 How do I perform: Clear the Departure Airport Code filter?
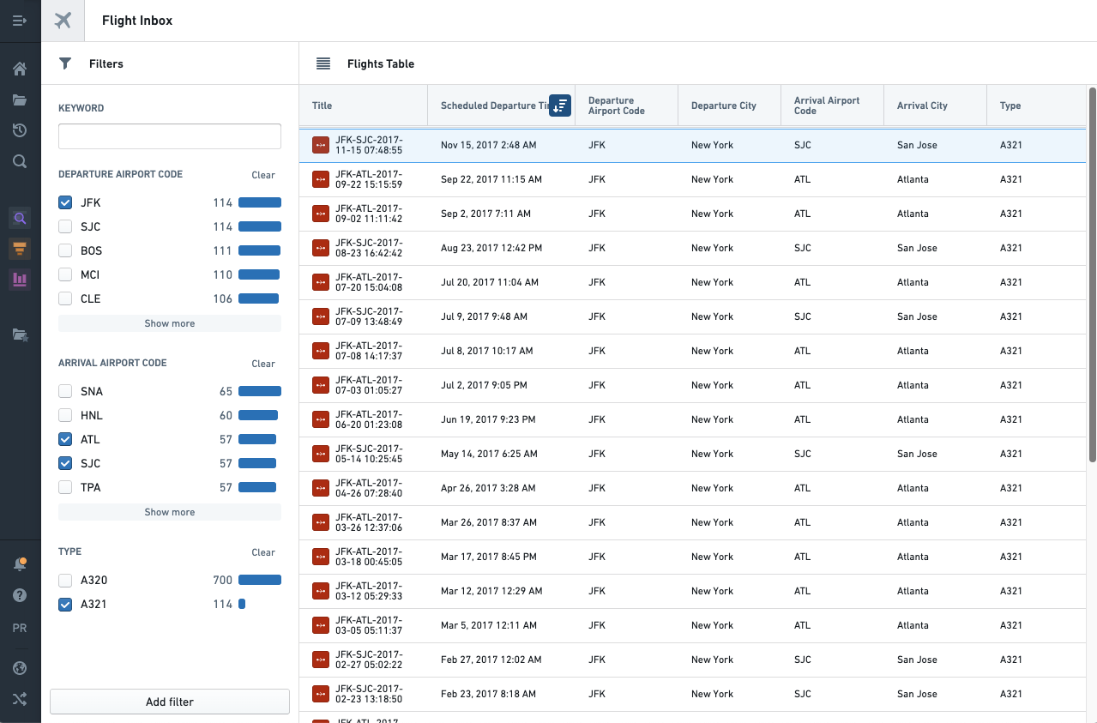[x=263, y=175]
